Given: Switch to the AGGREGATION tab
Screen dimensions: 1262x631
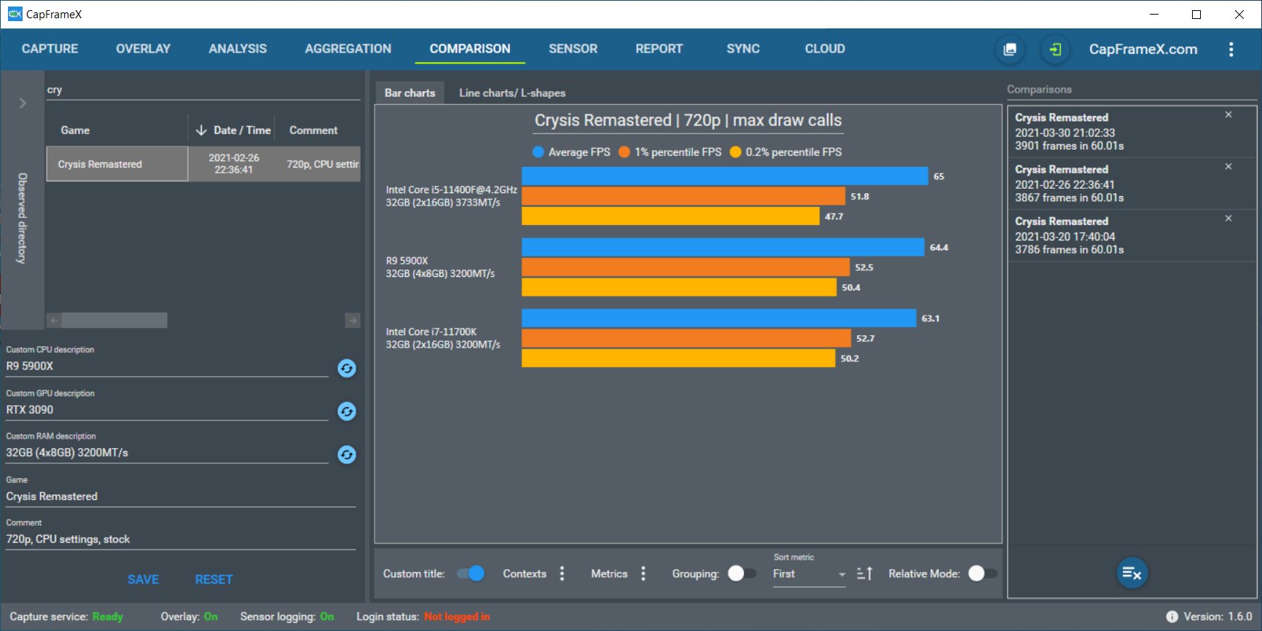Looking at the screenshot, I should point(348,49).
